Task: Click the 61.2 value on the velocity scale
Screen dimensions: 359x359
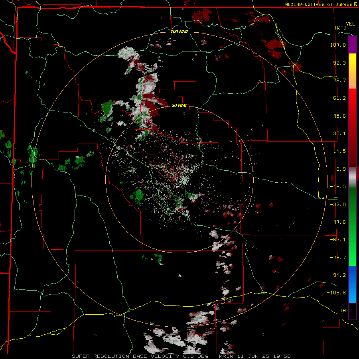Action: click(x=339, y=98)
